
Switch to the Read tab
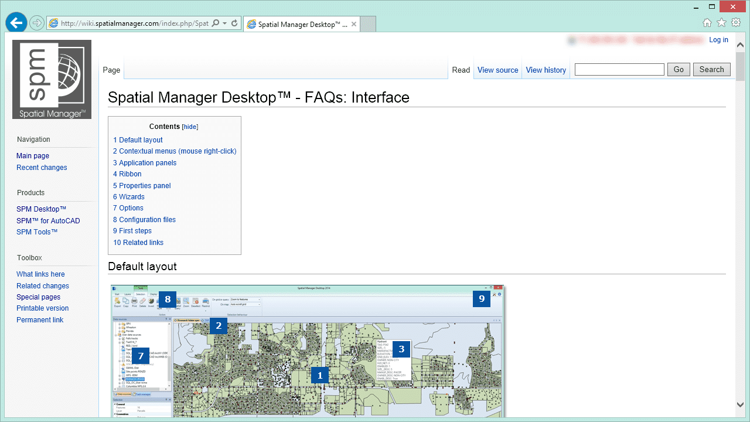[461, 70]
